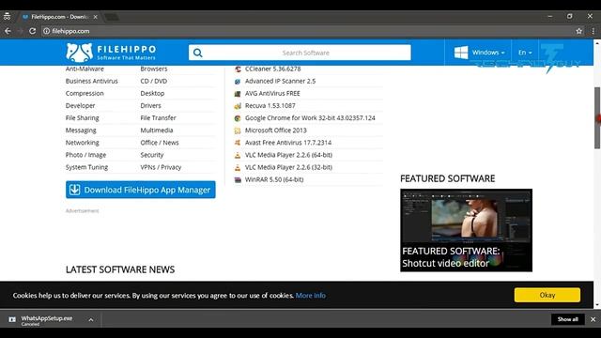Open Business Antivirus category
The width and height of the screenshot is (601, 338).
point(92,82)
